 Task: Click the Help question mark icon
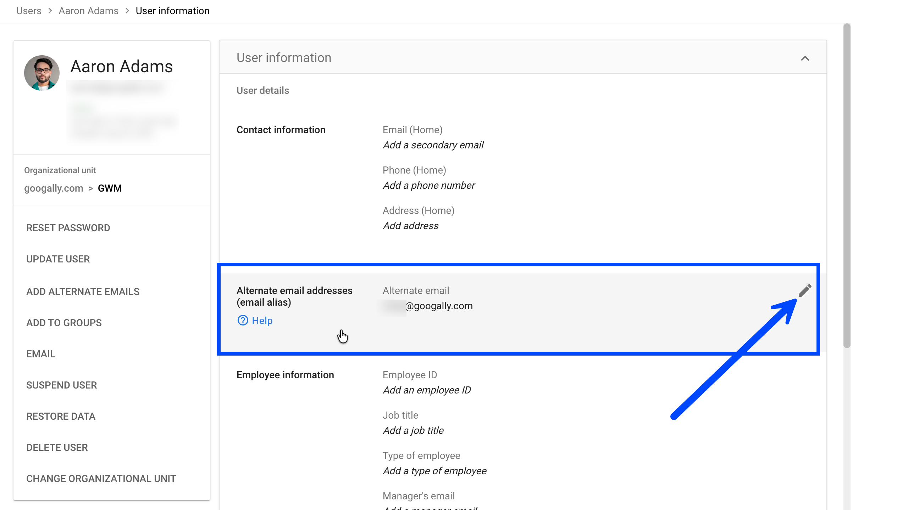pyautogui.click(x=243, y=321)
